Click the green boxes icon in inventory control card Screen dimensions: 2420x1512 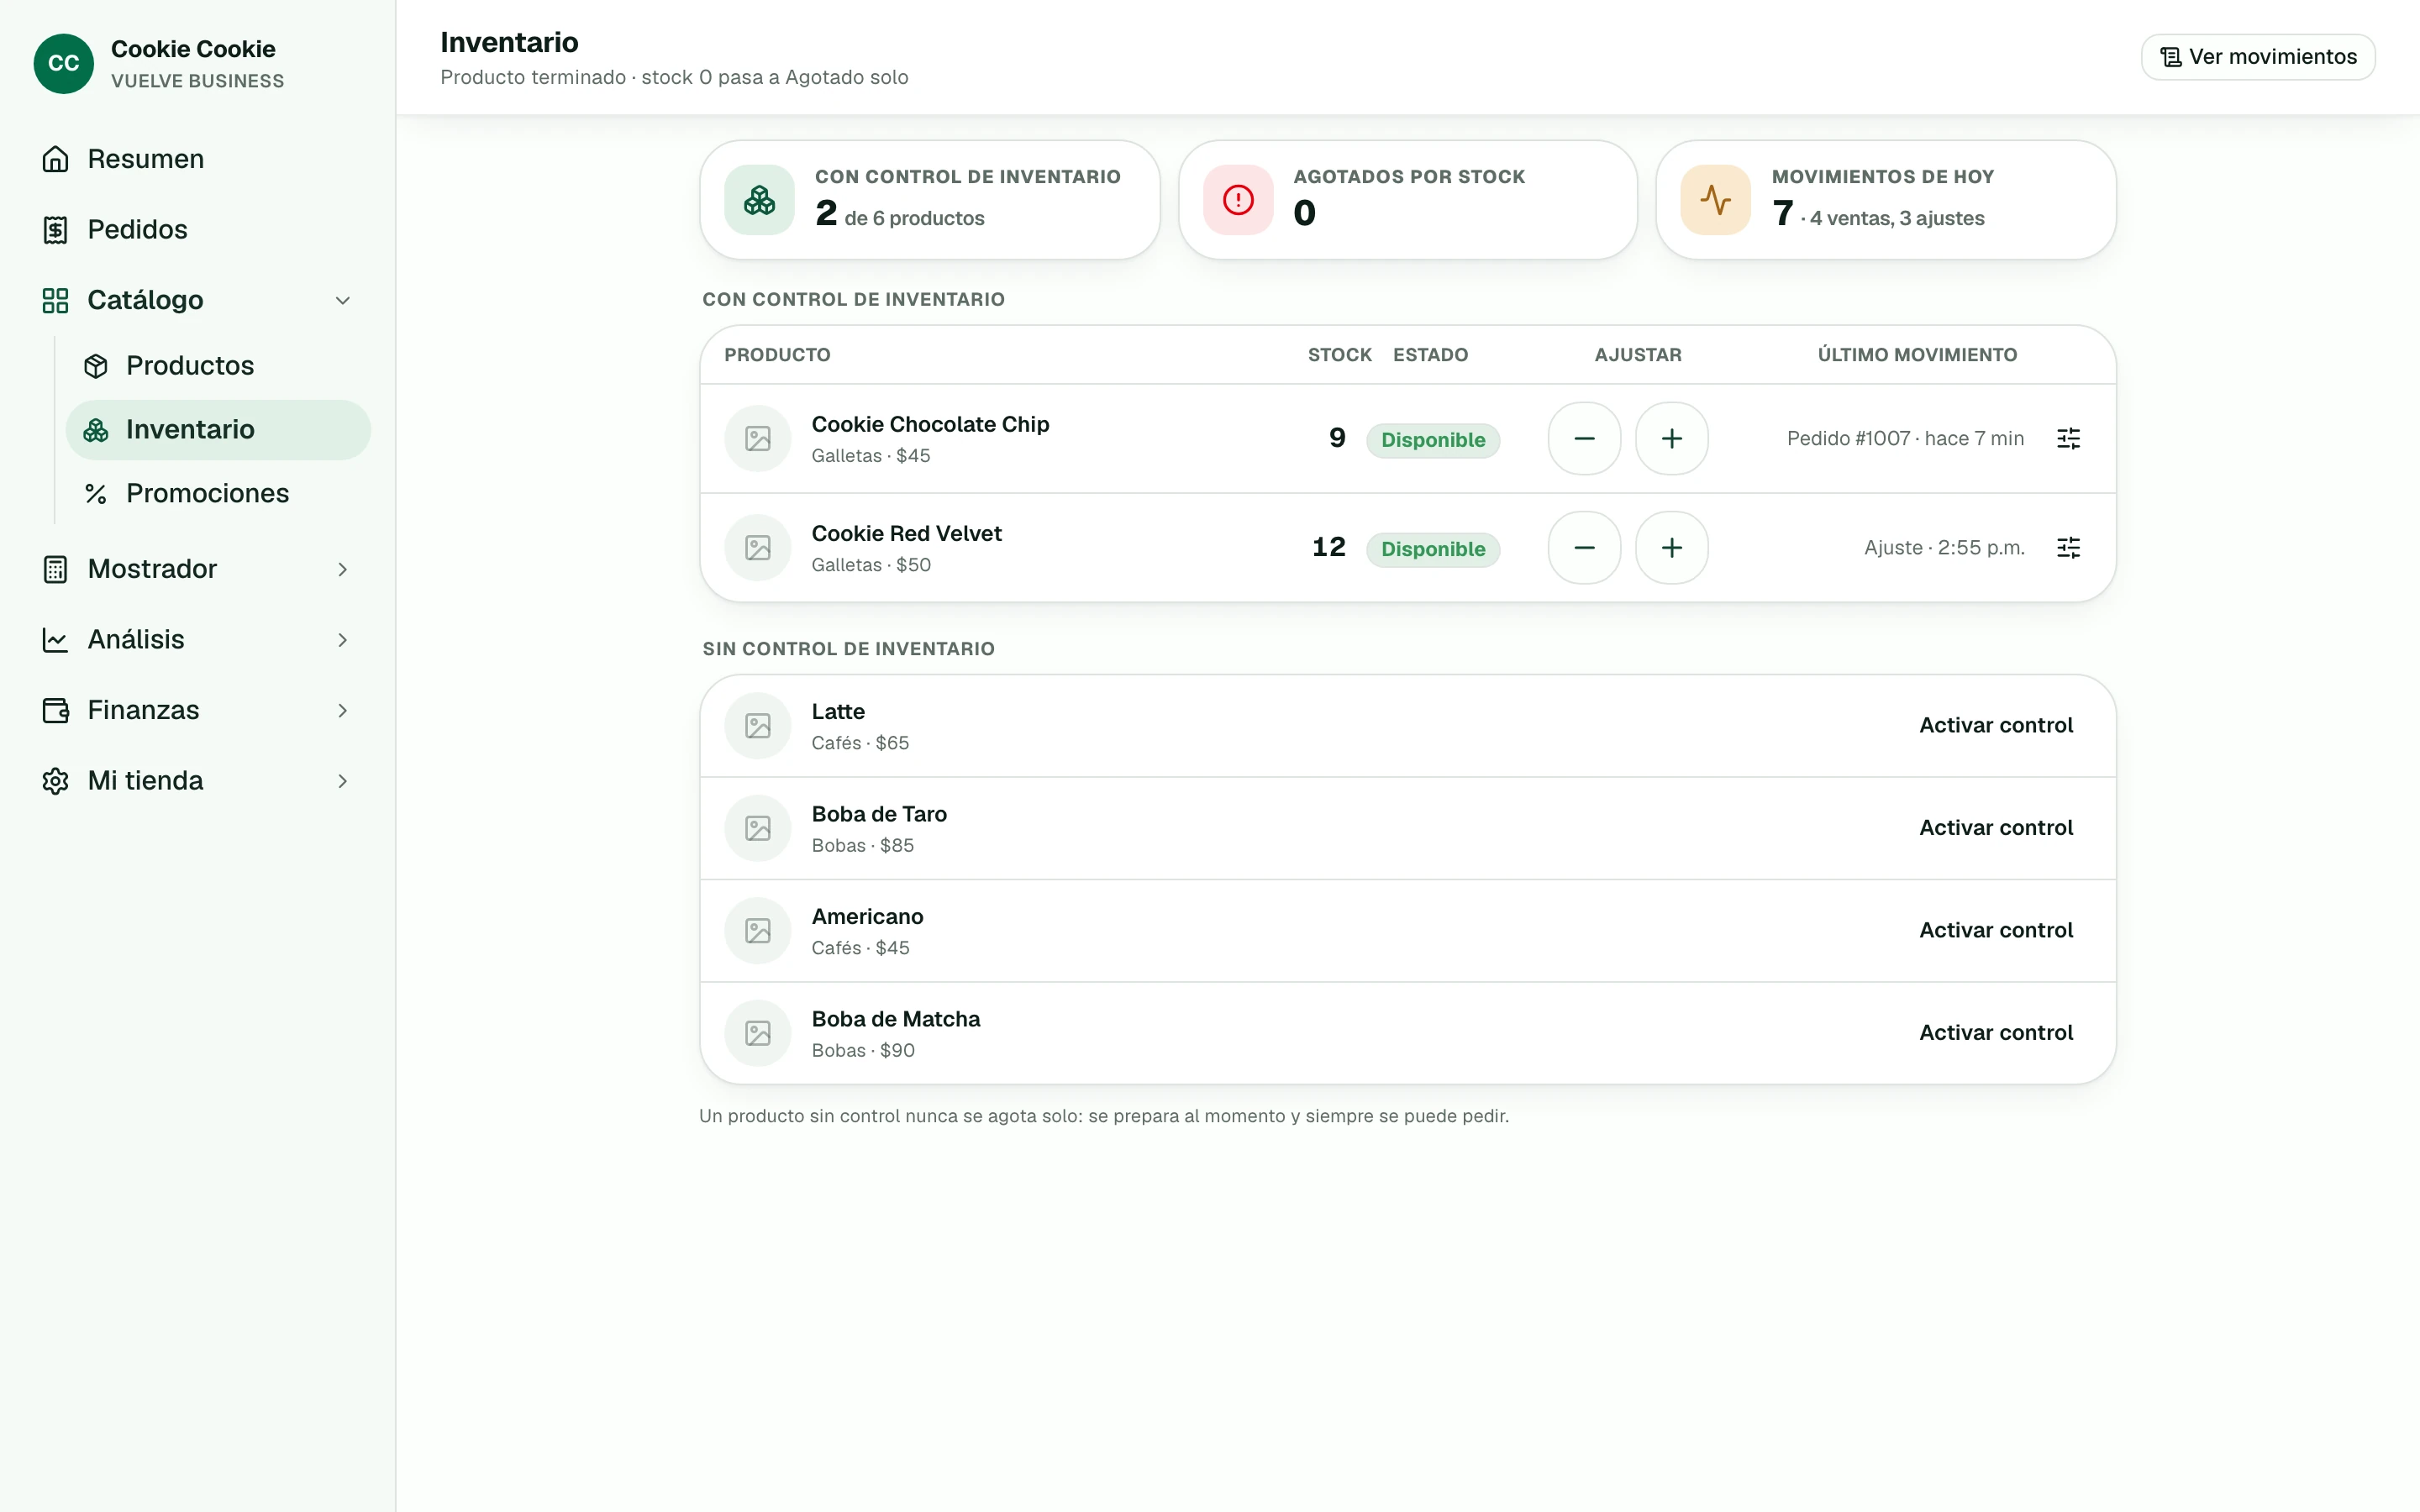[759, 200]
